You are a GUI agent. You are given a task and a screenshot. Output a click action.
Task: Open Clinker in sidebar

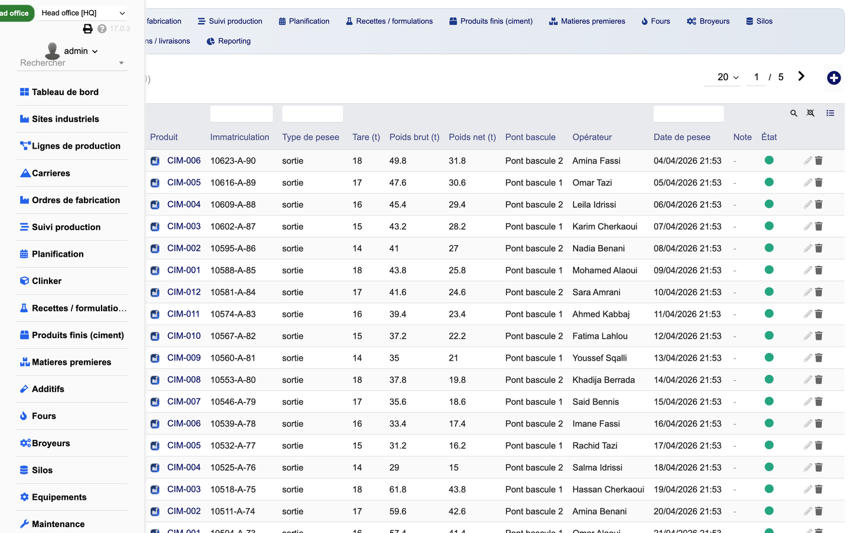tap(47, 281)
